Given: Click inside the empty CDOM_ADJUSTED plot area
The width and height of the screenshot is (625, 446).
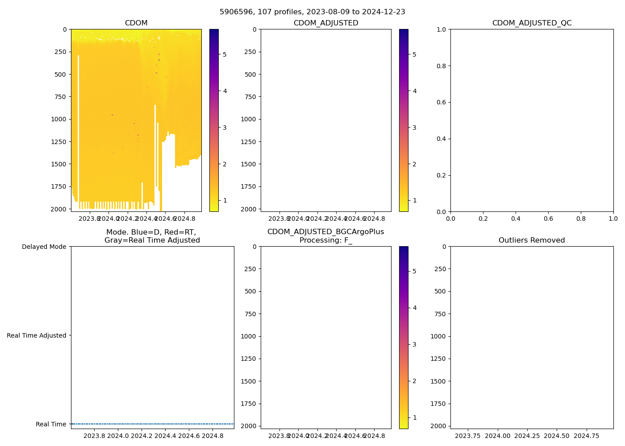Looking at the screenshot, I should (x=326, y=120).
